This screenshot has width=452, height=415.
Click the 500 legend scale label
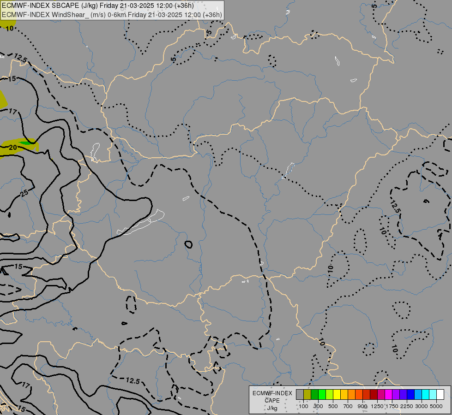pyautogui.click(x=333, y=406)
